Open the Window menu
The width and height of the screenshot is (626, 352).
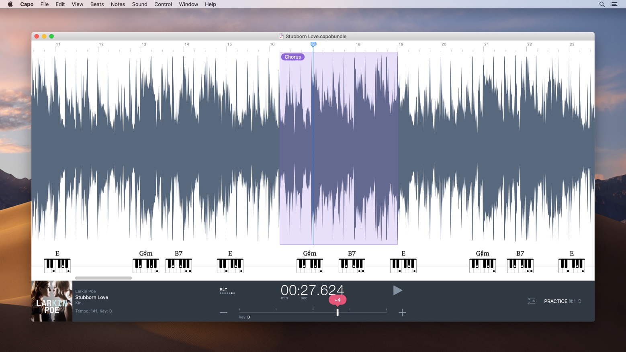(188, 4)
